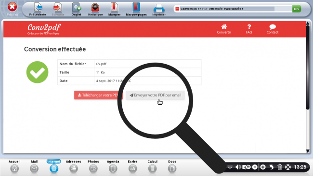The image size is (313, 176).
Task: Click the Nom du fichier label cell
Action: coord(76,64)
